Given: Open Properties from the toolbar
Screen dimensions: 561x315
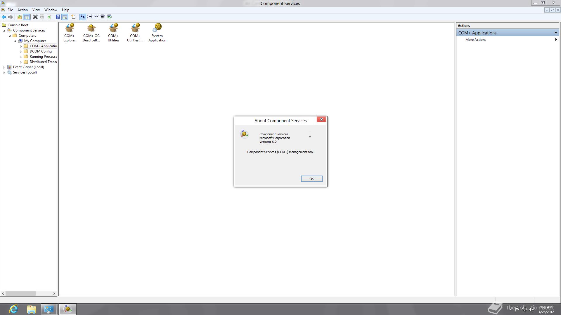Looking at the screenshot, I should pos(42,17).
